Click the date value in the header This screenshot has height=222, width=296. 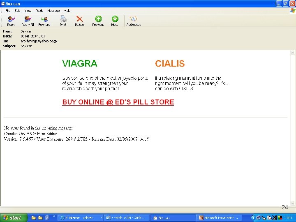32,36
